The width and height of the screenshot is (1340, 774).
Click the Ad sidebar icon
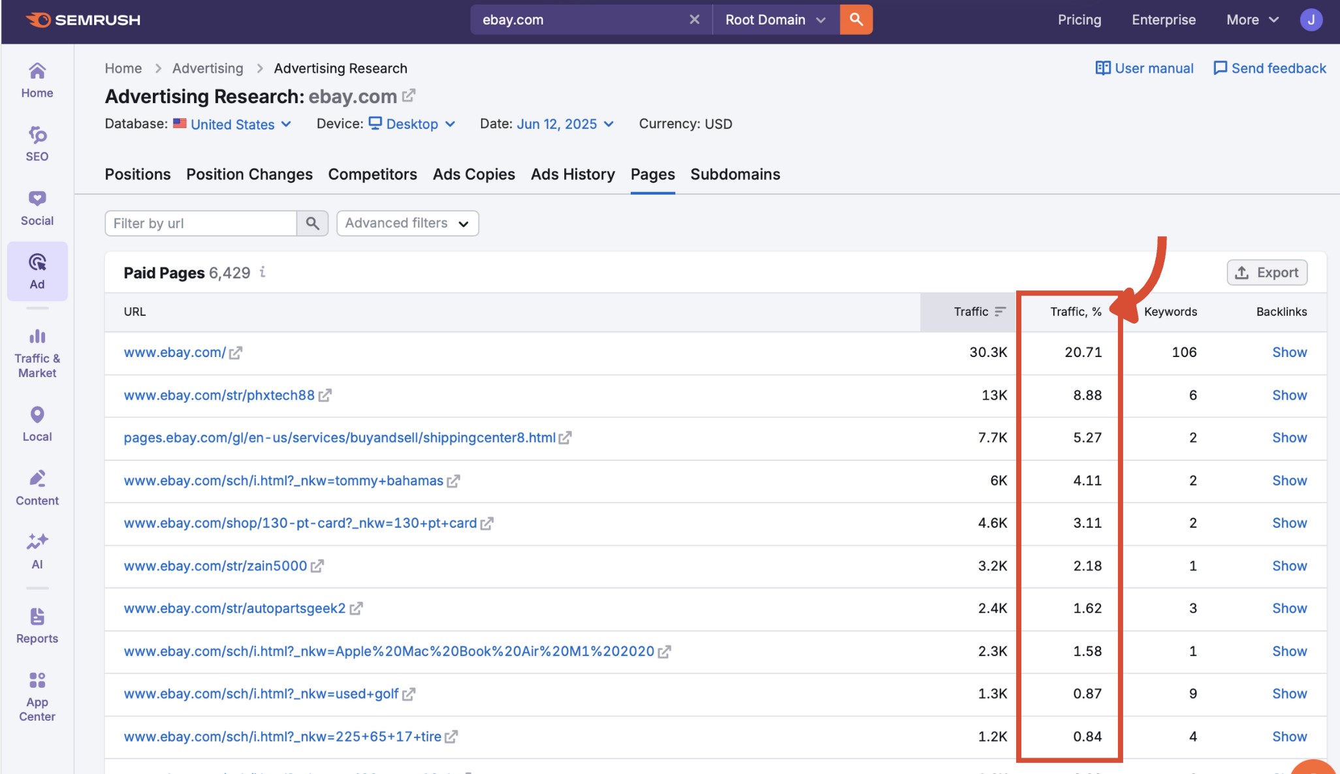(37, 269)
